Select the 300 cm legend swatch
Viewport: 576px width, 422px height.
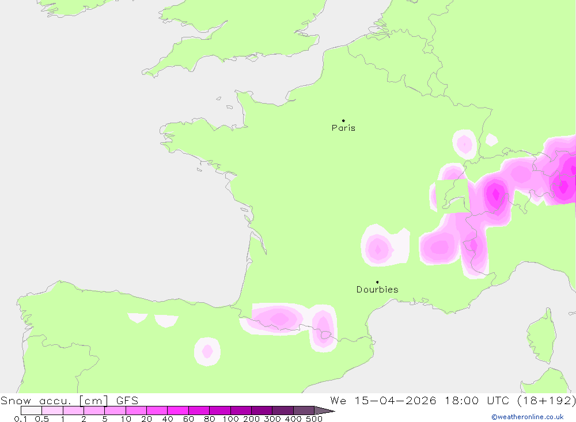pos(283,410)
